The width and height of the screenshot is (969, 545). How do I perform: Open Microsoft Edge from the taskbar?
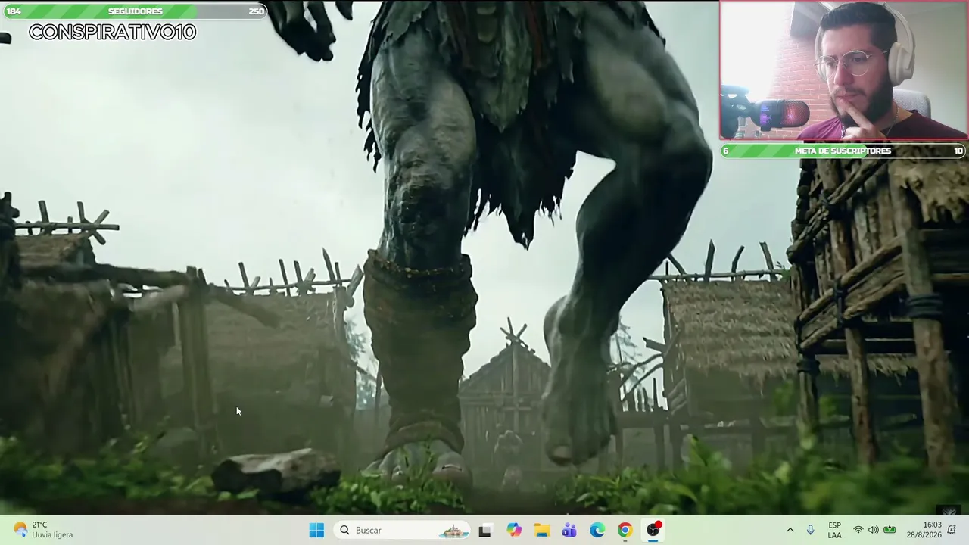click(x=597, y=530)
